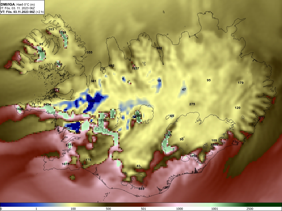Click the 1769 height label
282x211 pixels.
(62, 32)
